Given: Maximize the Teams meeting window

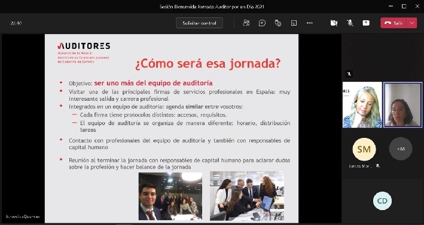Looking at the screenshot, I should click(x=404, y=6).
